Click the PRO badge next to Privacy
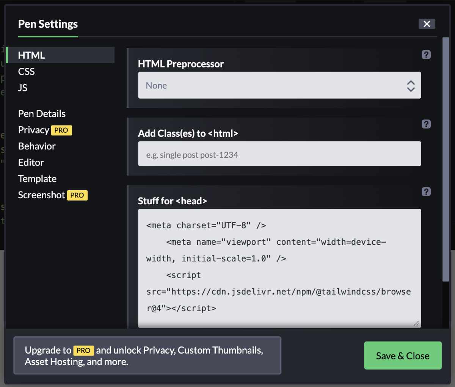 pos(61,130)
